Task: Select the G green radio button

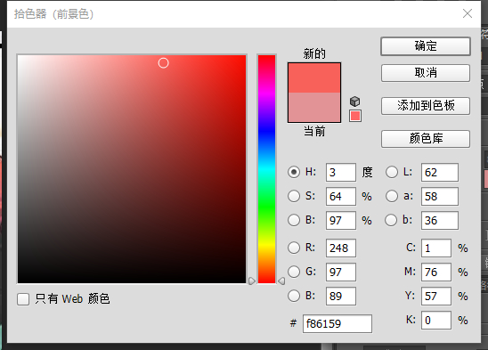Action: (294, 272)
